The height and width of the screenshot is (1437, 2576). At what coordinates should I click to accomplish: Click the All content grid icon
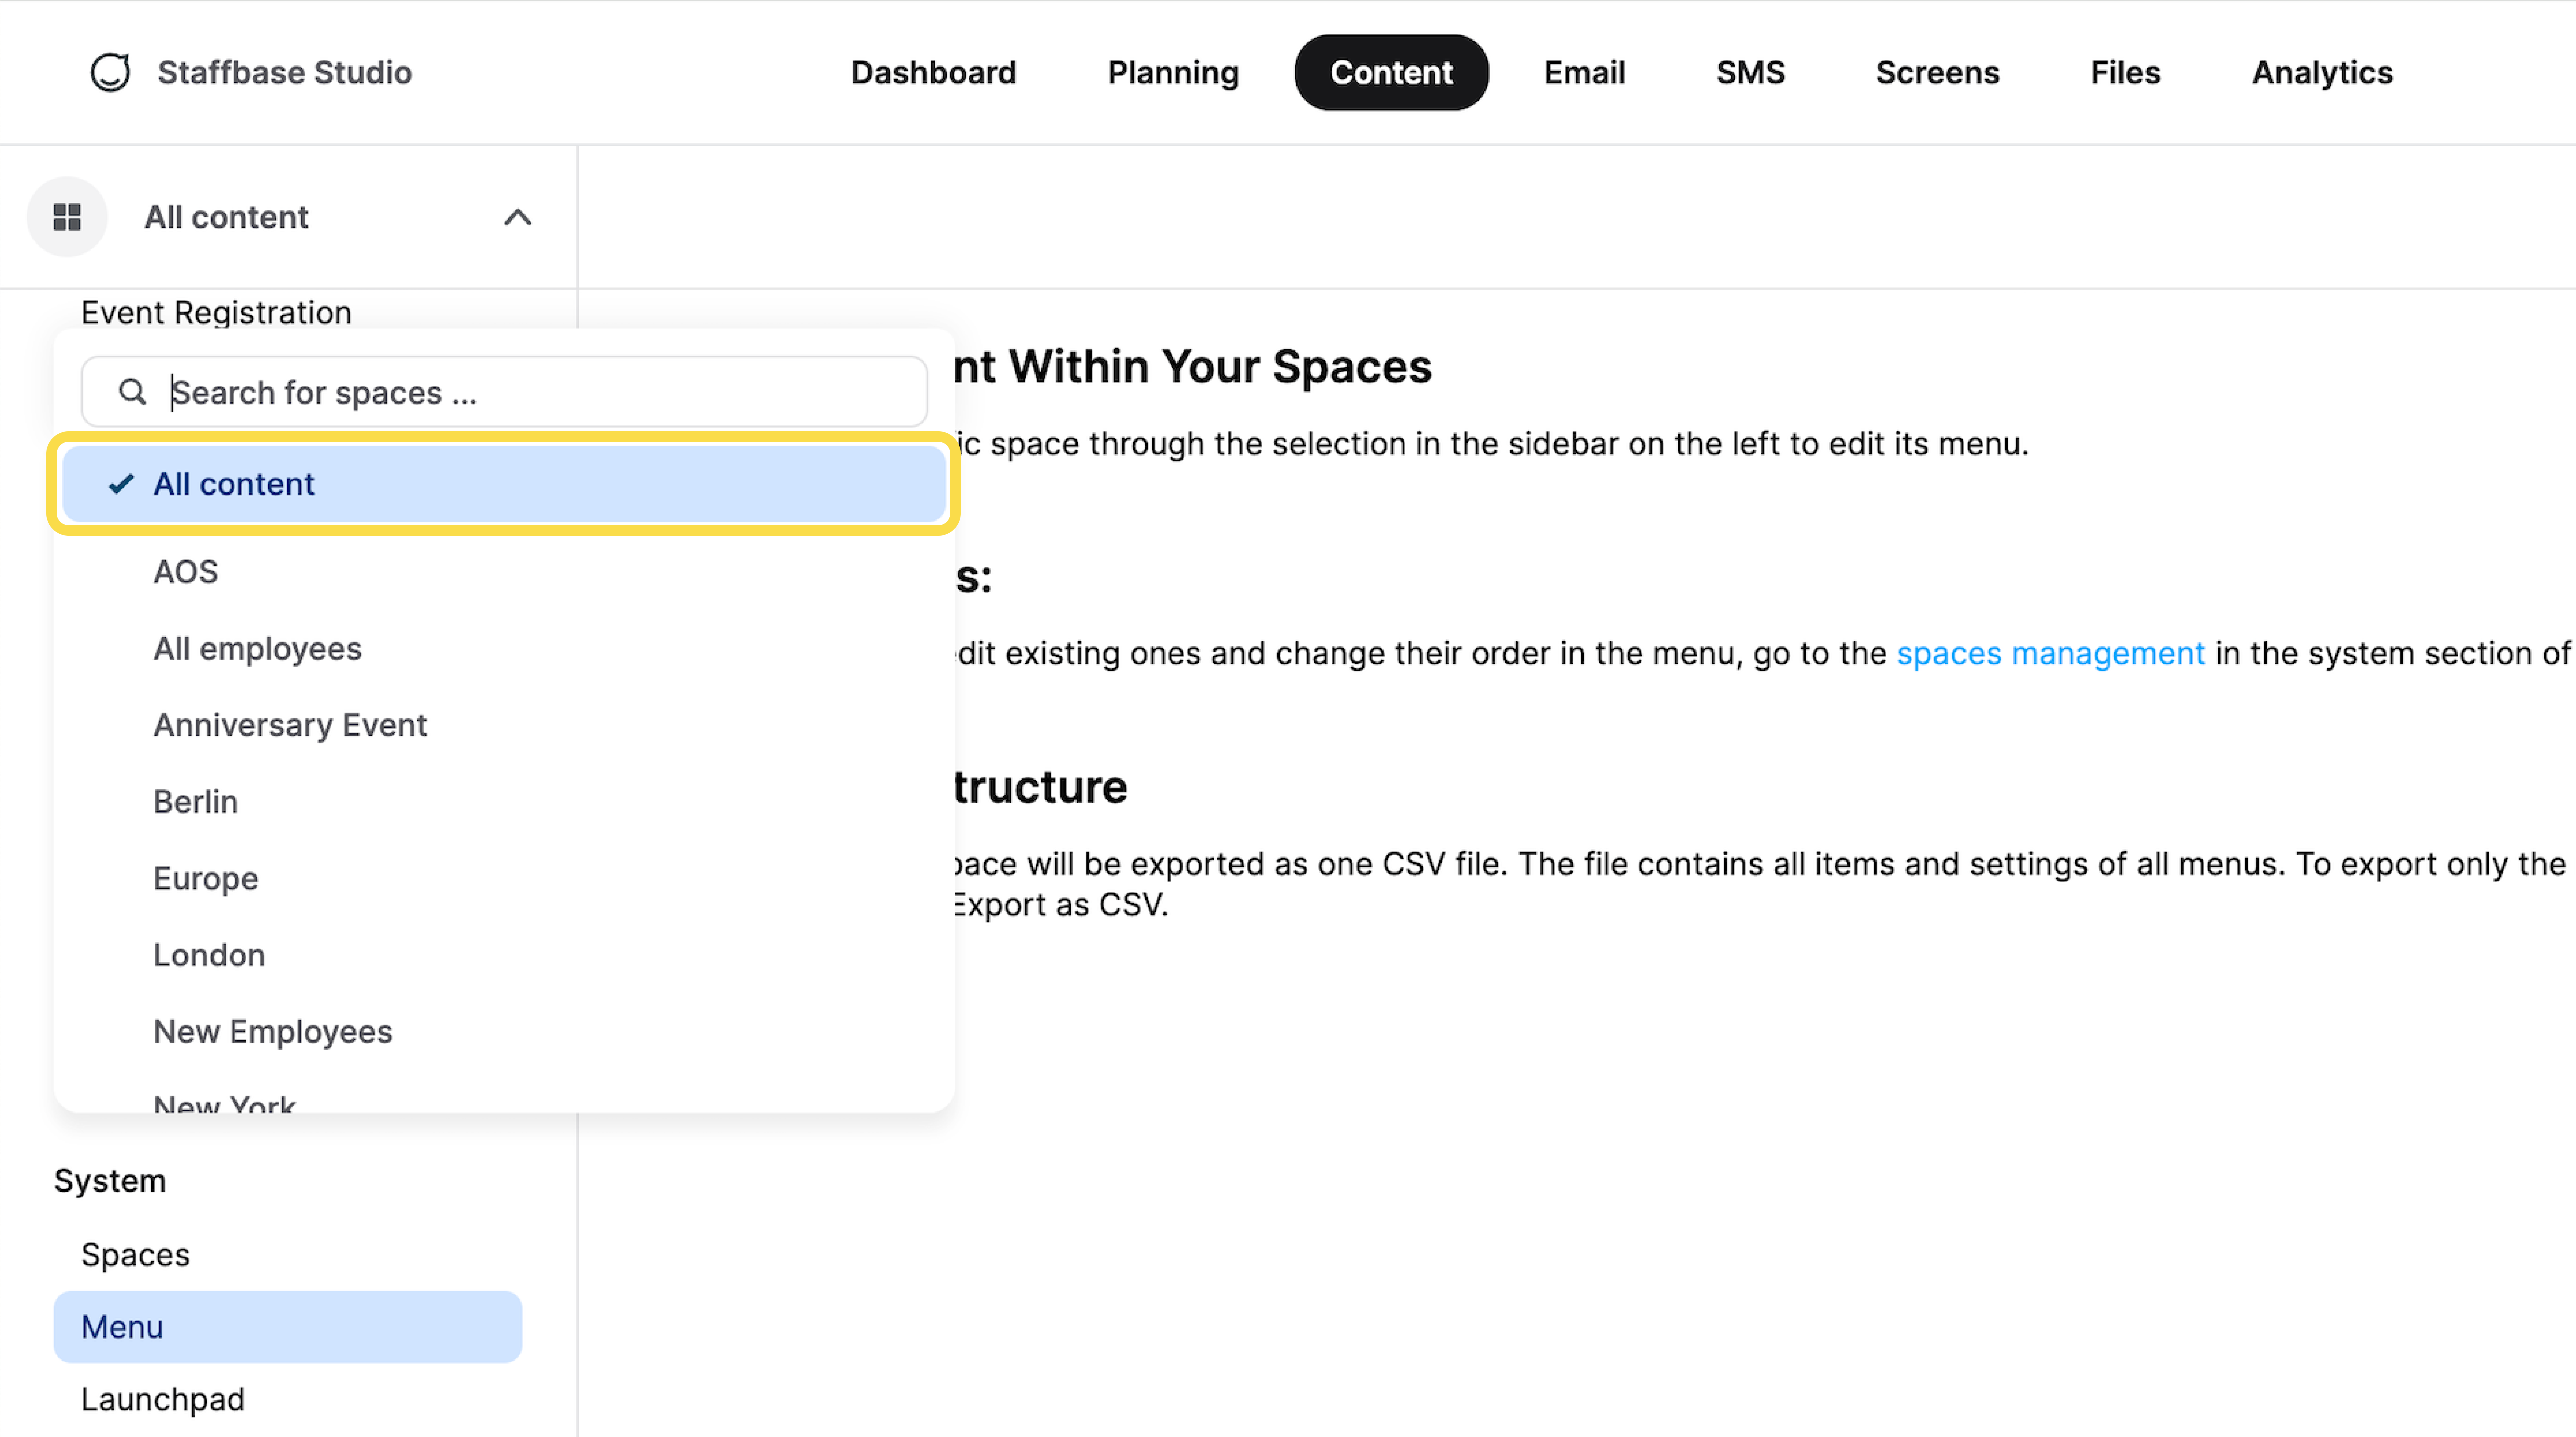point(67,217)
